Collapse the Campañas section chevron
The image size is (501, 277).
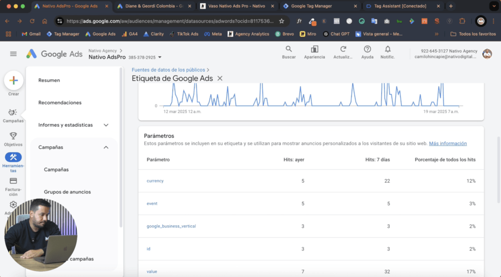pyautogui.click(x=106, y=148)
